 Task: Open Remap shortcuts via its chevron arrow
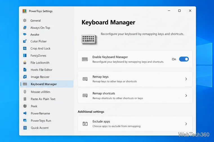[186, 96]
